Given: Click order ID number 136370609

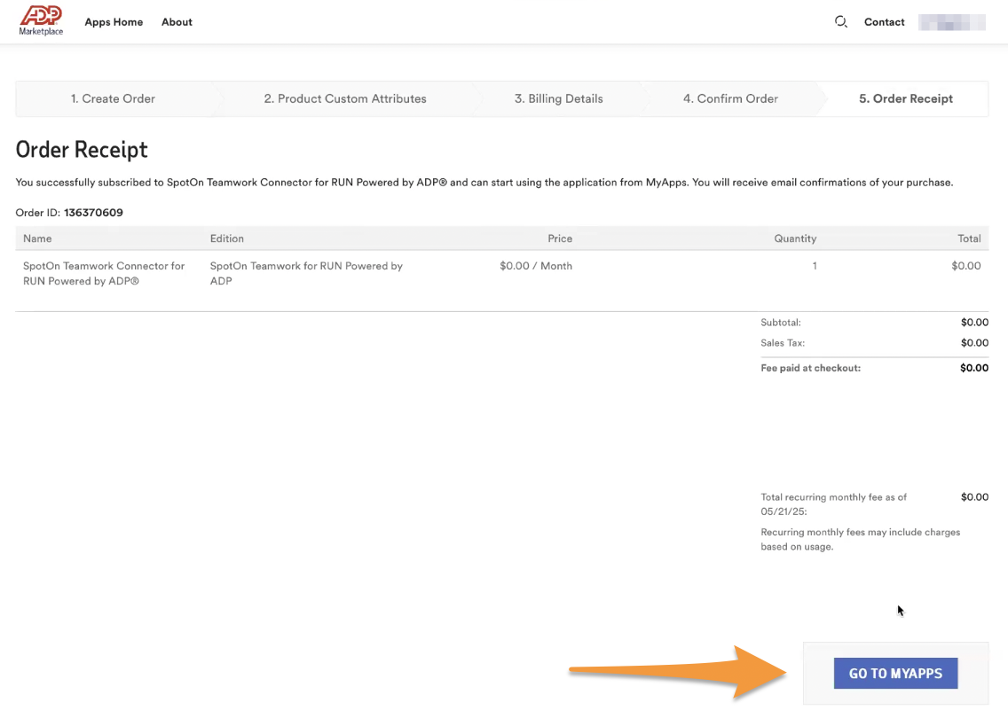Looking at the screenshot, I should (93, 213).
